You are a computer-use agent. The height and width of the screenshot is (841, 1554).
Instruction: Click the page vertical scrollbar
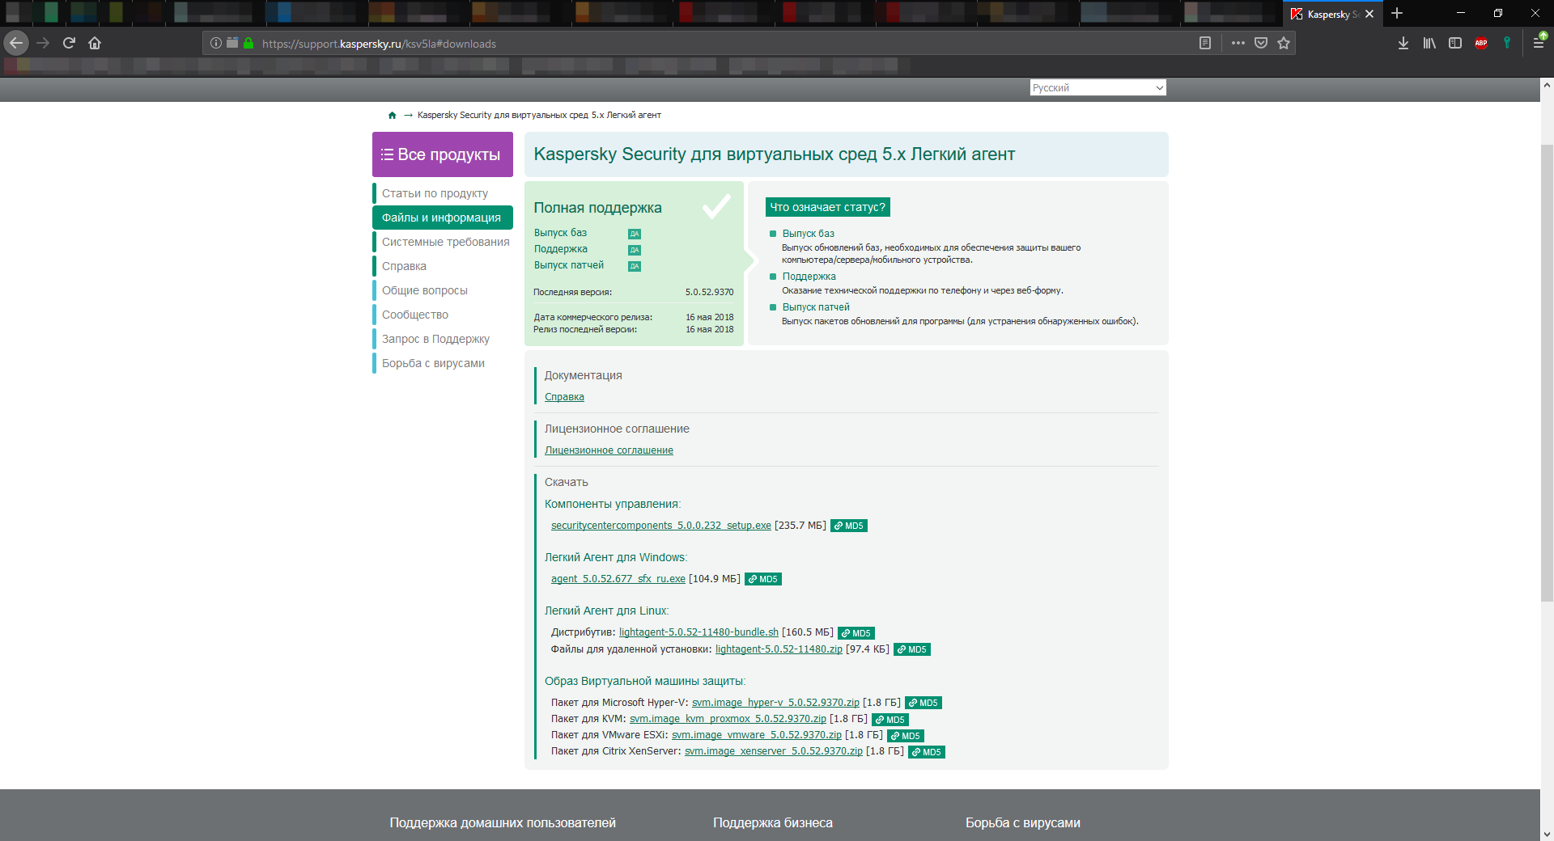[x=1547, y=372]
